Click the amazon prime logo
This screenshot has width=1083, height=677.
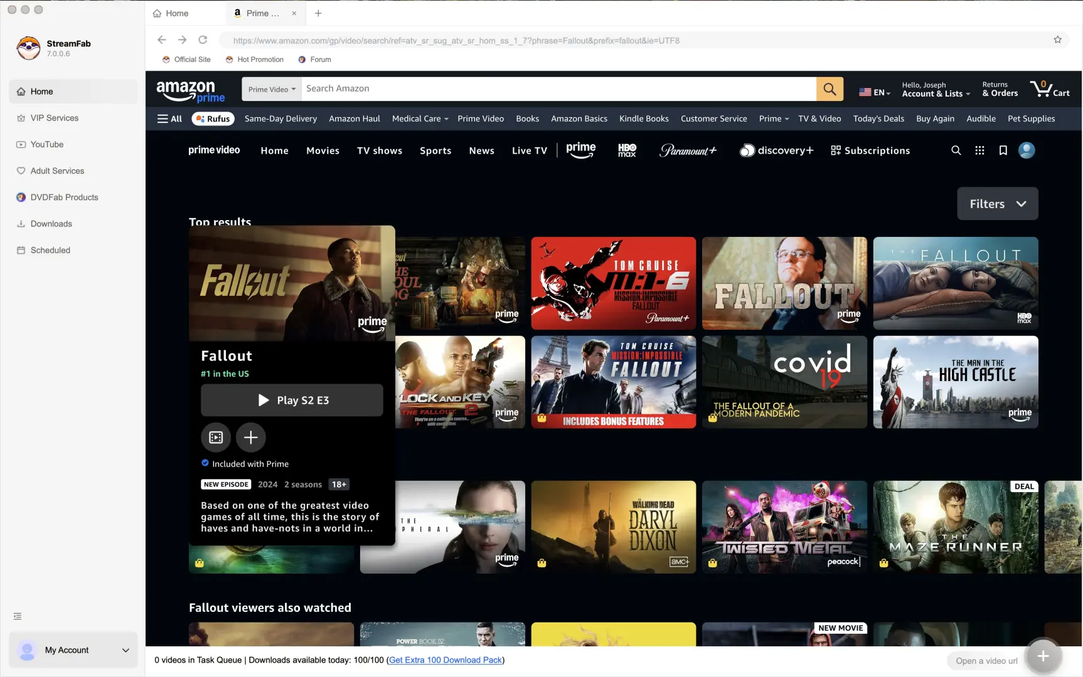(191, 91)
